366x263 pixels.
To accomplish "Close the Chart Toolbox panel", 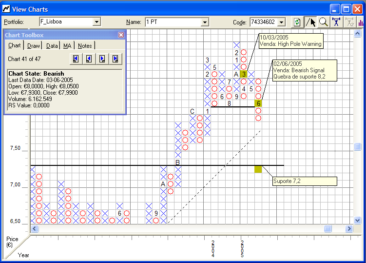I will pyautogui.click(x=121, y=35).
